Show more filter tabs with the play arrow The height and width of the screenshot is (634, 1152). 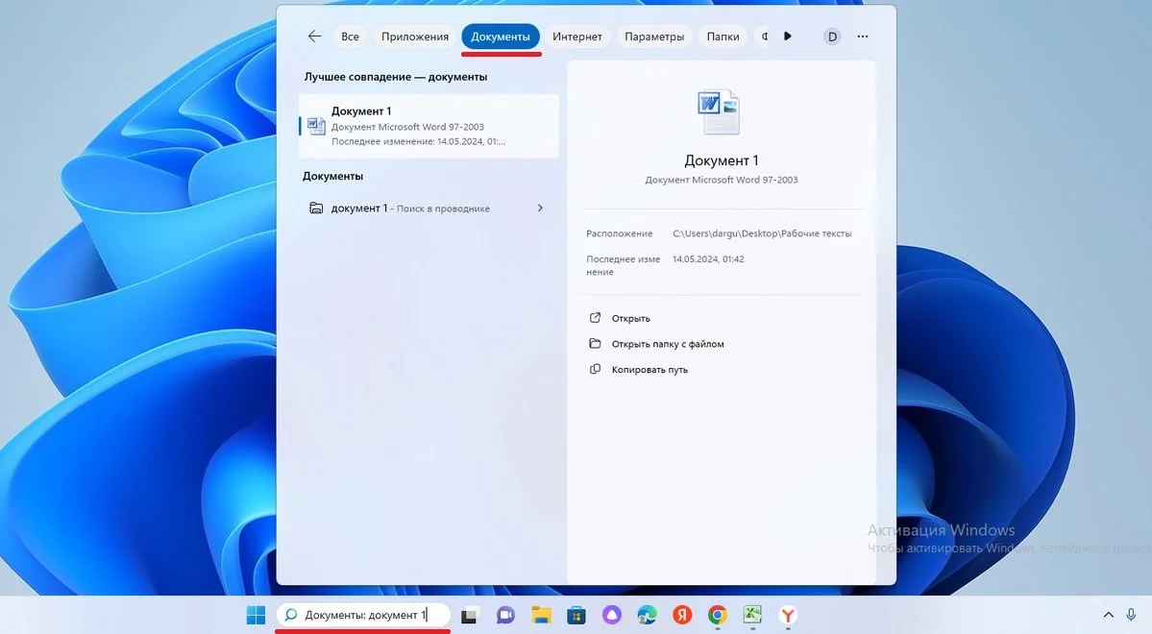788,36
